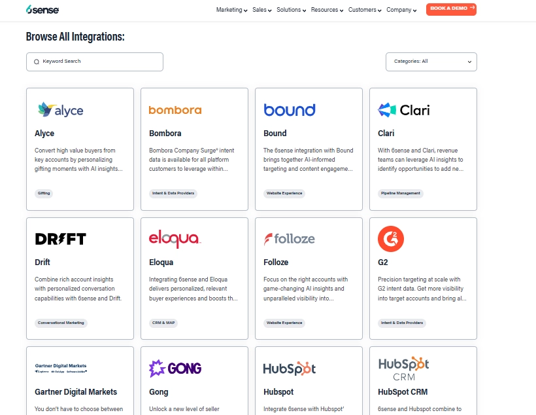Click the Clari logo

404,110
